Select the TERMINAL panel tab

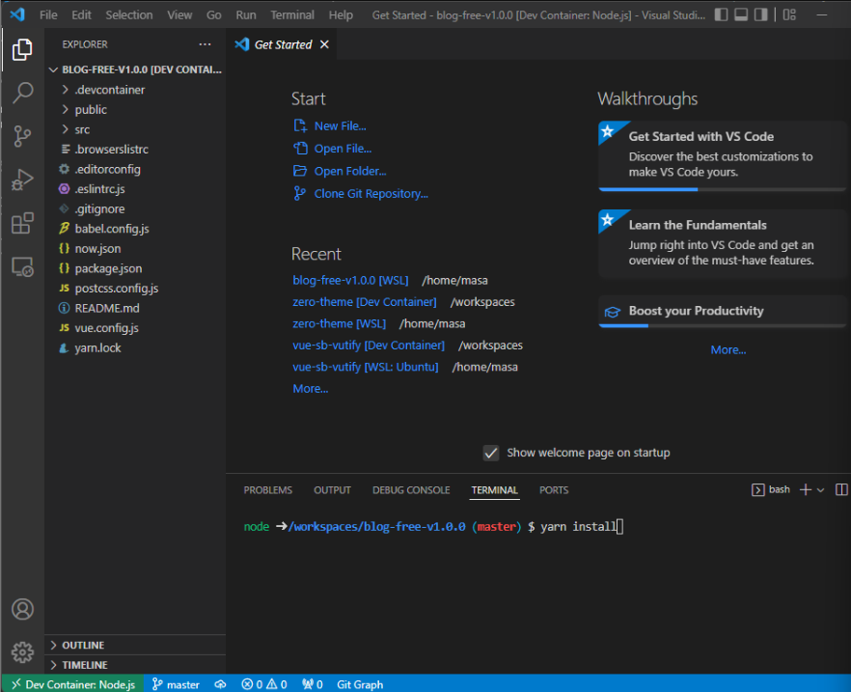pyautogui.click(x=494, y=490)
